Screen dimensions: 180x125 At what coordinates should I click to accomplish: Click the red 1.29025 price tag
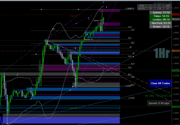pyautogui.click(x=176, y=15)
